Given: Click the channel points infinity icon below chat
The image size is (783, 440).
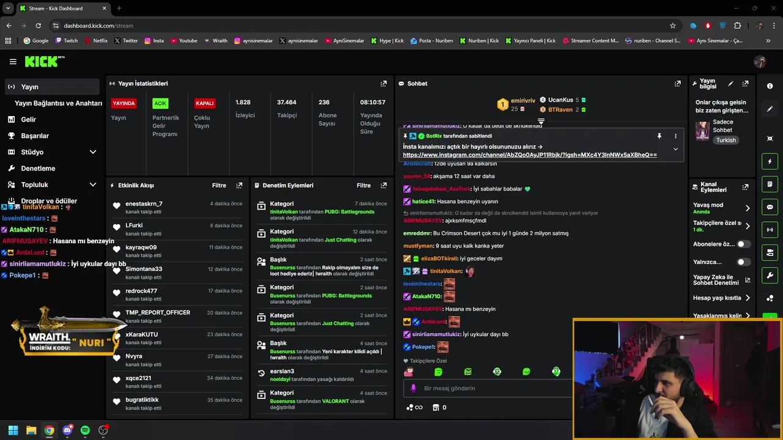Looking at the screenshot, I should [x=415, y=408].
